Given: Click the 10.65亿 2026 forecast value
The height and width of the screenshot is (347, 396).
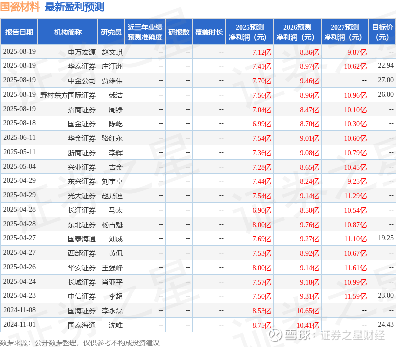Looking at the screenshot, I should click(x=308, y=311).
